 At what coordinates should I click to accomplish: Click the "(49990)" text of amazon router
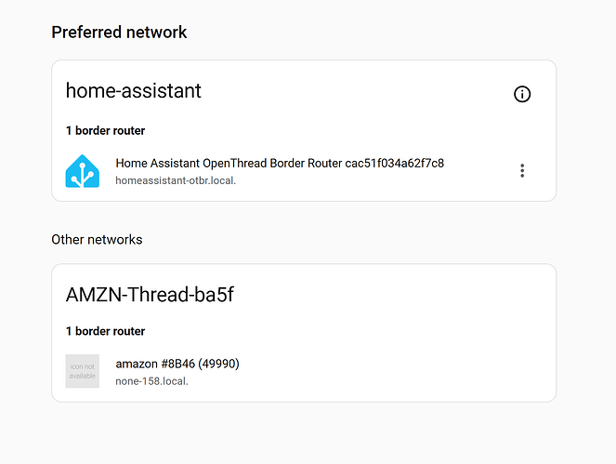(218, 364)
